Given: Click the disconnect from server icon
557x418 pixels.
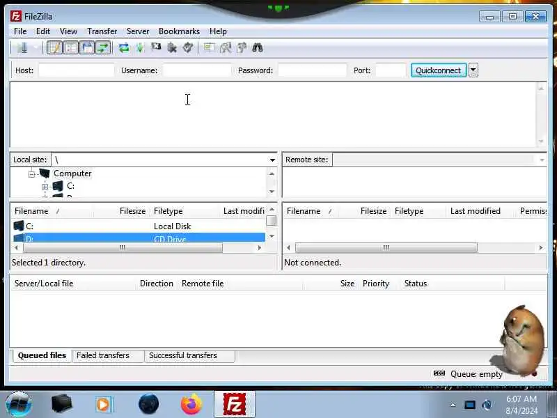Looking at the screenshot, I should coord(172,47).
